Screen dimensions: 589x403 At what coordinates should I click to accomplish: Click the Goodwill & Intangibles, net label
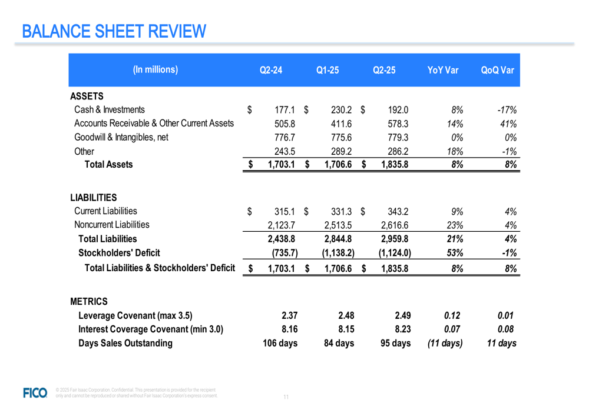pyautogui.click(x=121, y=137)
